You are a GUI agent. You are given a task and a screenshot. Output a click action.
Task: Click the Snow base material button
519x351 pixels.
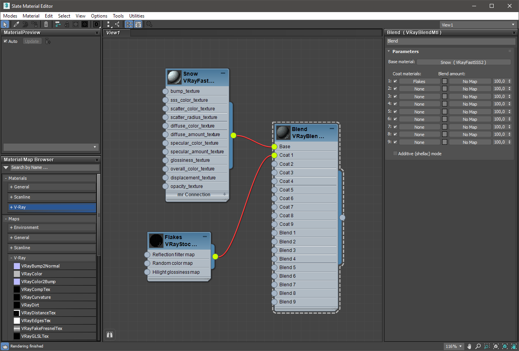point(463,62)
